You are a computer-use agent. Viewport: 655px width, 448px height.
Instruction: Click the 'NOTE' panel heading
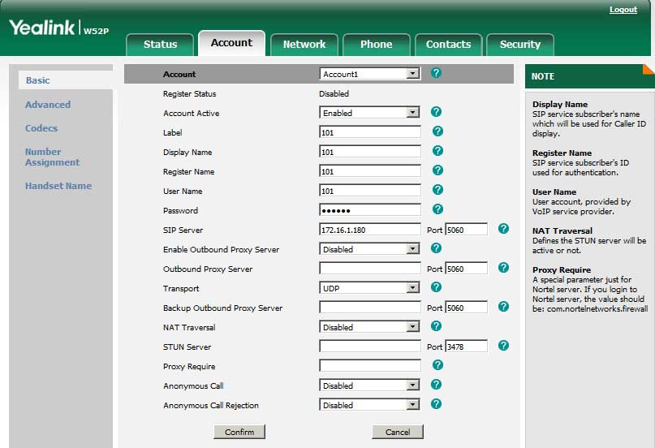tap(543, 76)
